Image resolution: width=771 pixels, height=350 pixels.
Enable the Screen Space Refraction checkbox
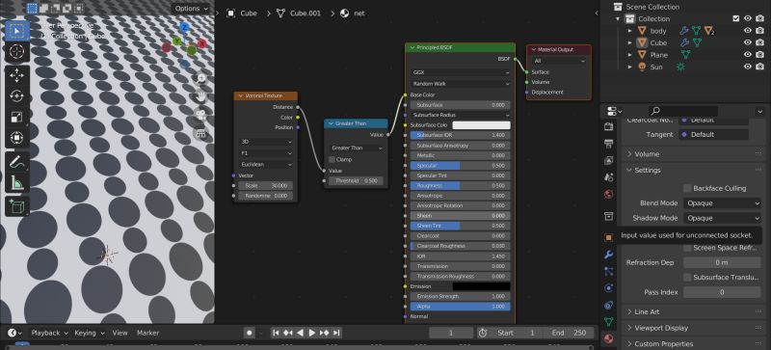[687, 248]
